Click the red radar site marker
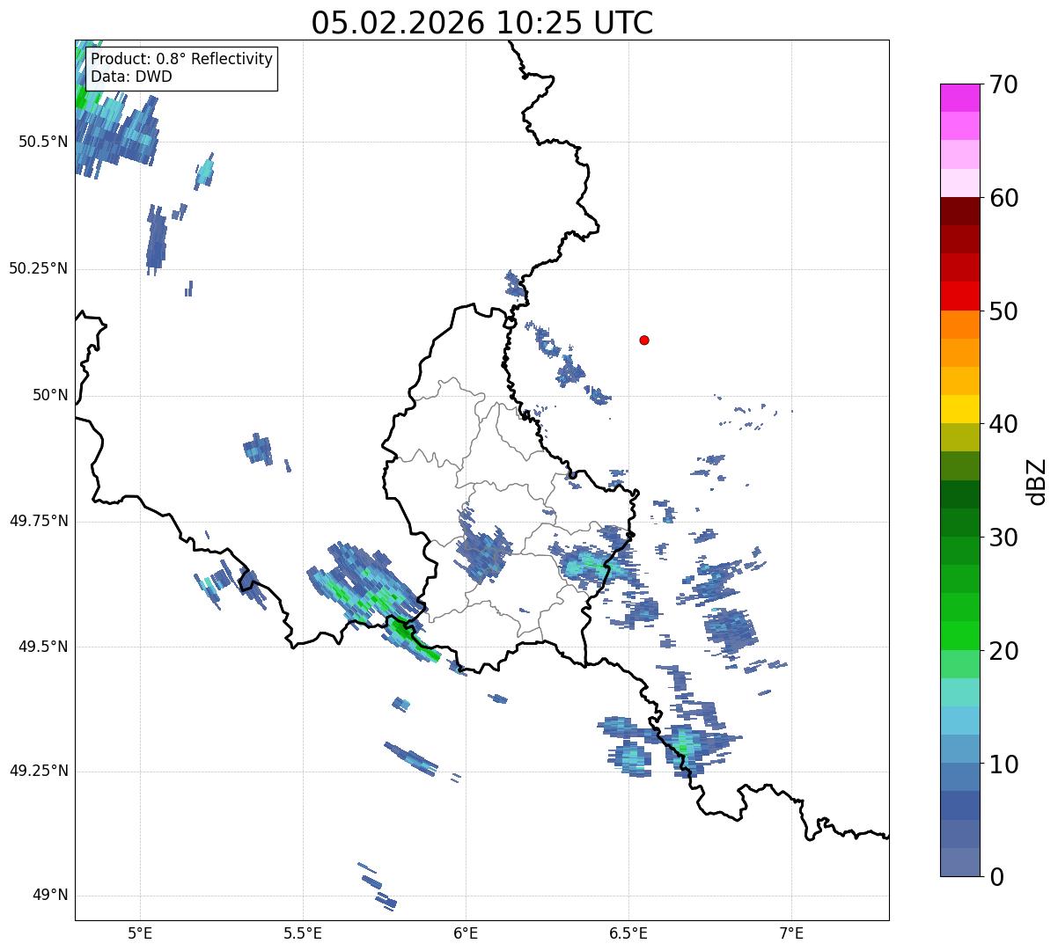Screen dimensions: 1058x951 [x=644, y=340]
